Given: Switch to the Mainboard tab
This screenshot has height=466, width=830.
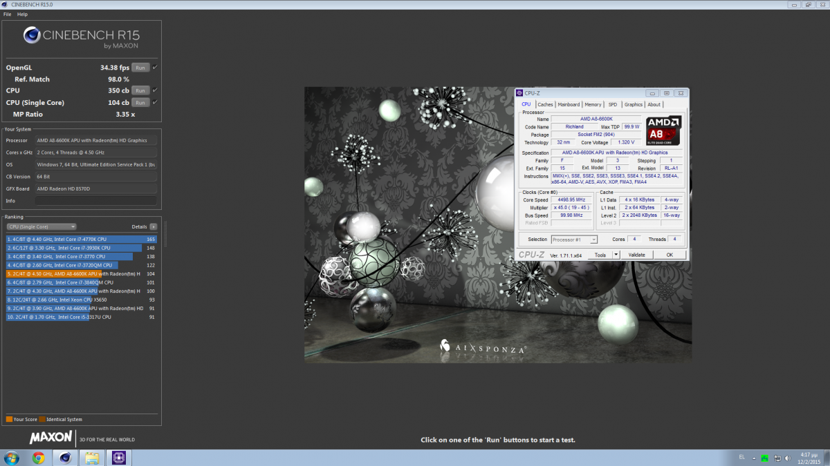Looking at the screenshot, I should (569, 105).
